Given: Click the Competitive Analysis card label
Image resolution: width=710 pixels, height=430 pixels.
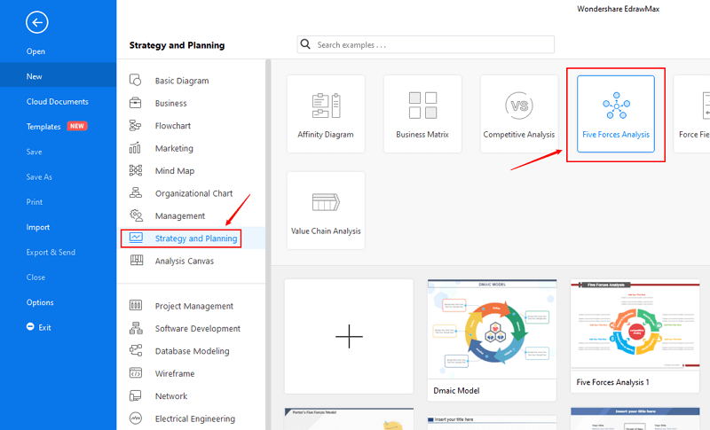Looking at the screenshot, I should tap(519, 134).
